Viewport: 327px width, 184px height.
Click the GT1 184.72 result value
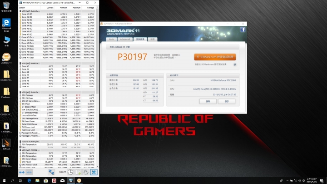coord(154,80)
